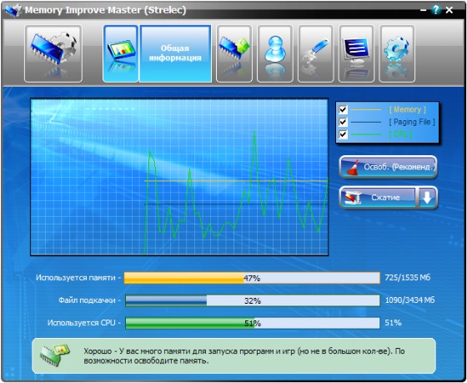Disable the CPU graph line checkbox
467x383 pixels.
(x=343, y=134)
